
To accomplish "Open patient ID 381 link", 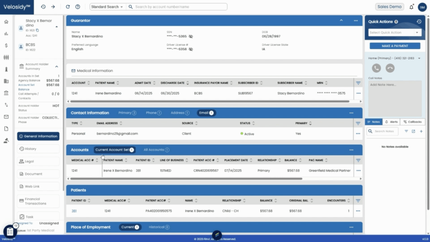I will click(x=74, y=211).
